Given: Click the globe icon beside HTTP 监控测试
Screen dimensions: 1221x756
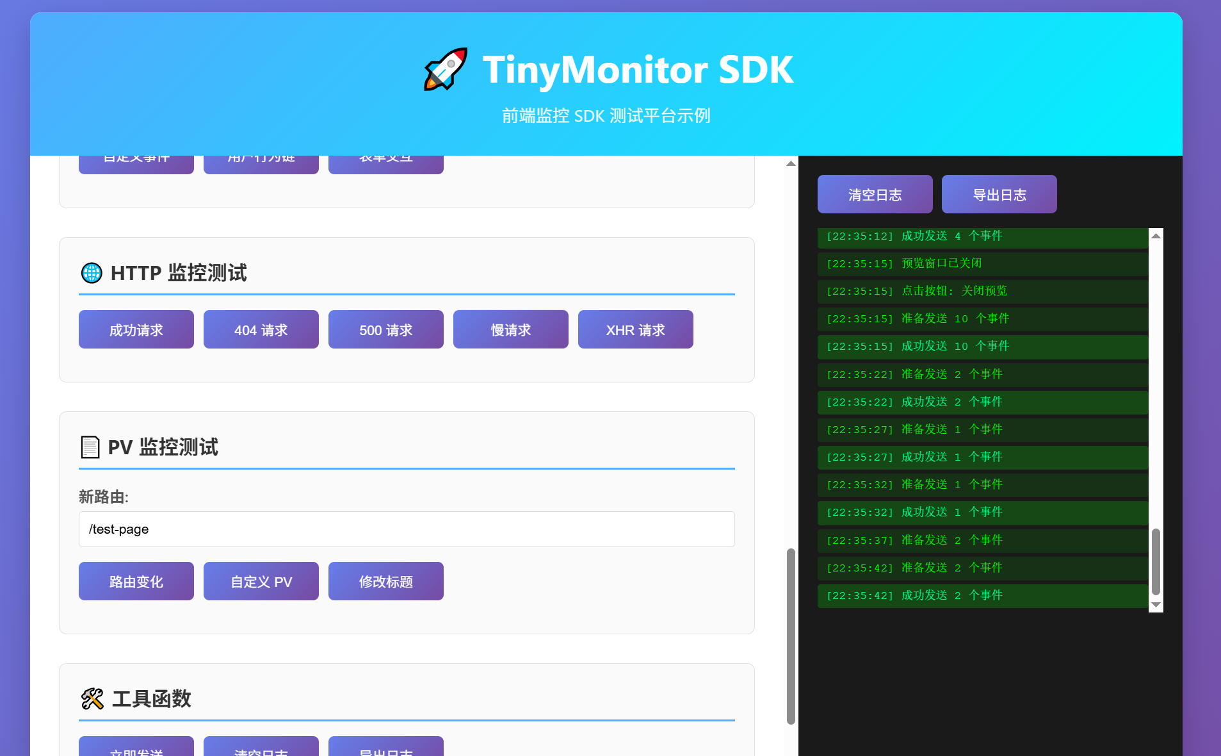Looking at the screenshot, I should pyautogui.click(x=92, y=273).
